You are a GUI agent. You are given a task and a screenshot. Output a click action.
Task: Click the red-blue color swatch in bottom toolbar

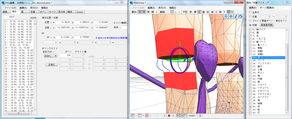pyautogui.click(x=169, y=116)
